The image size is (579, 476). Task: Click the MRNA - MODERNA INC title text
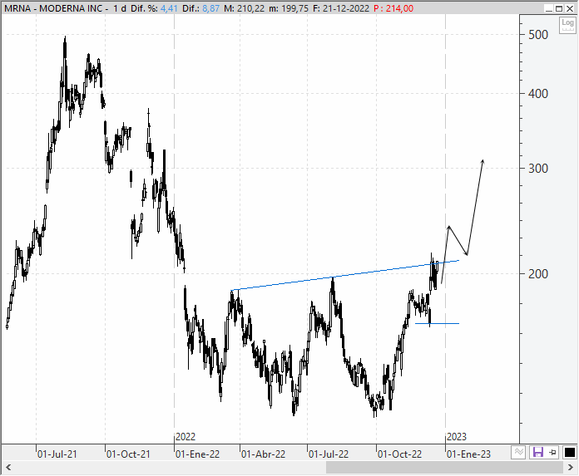(54, 8)
